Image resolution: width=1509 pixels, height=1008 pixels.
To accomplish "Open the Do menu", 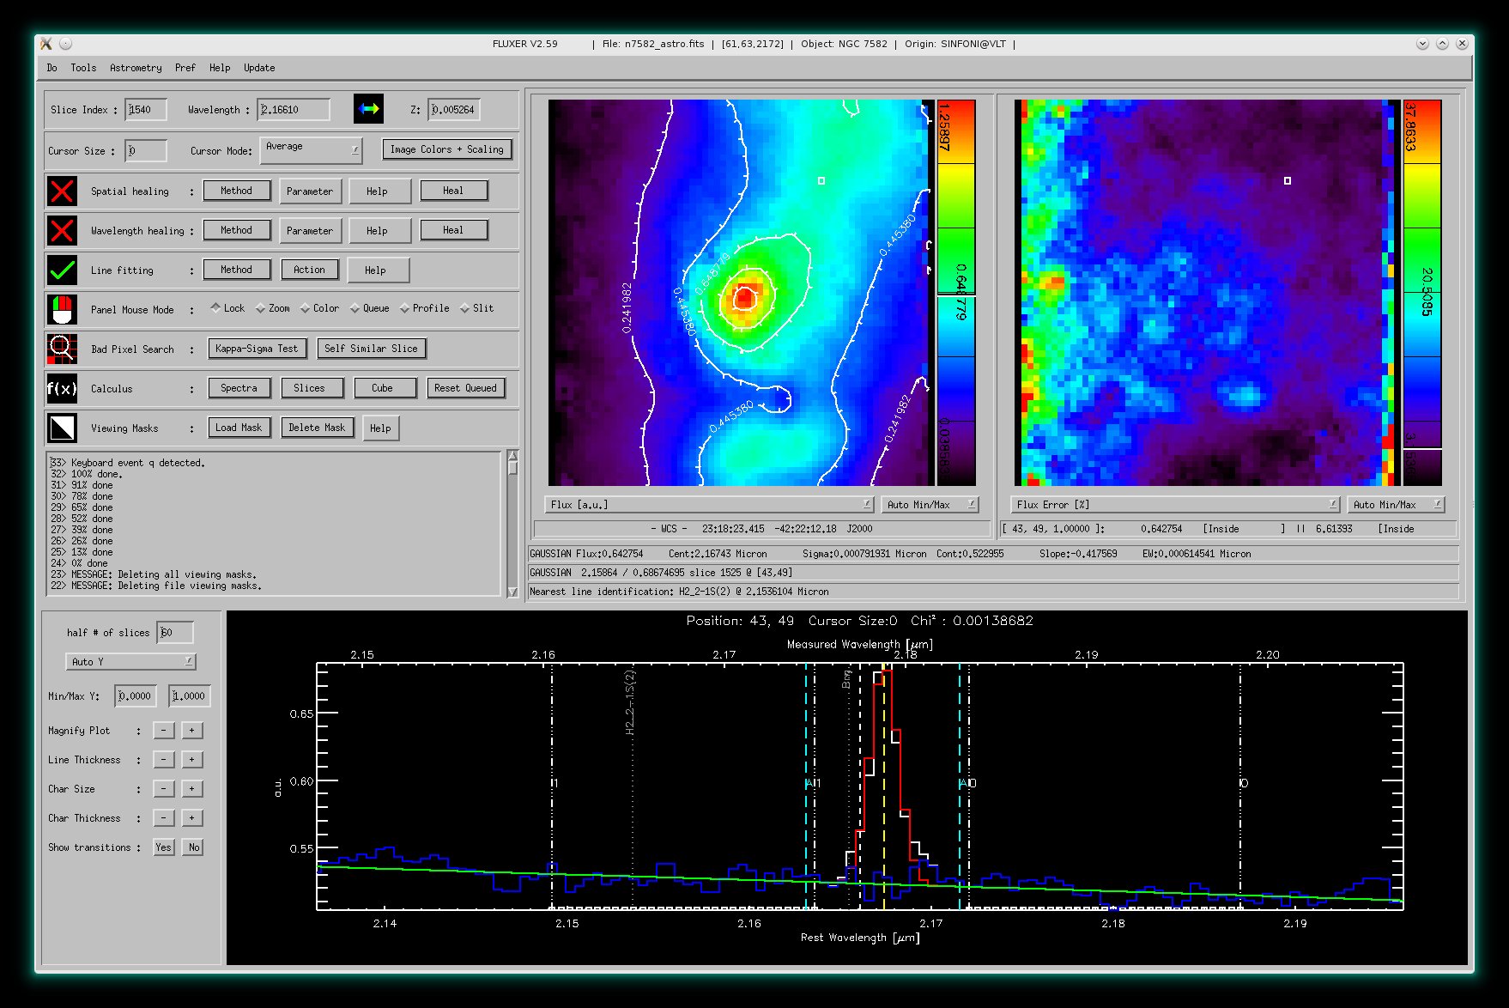I will (52, 68).
